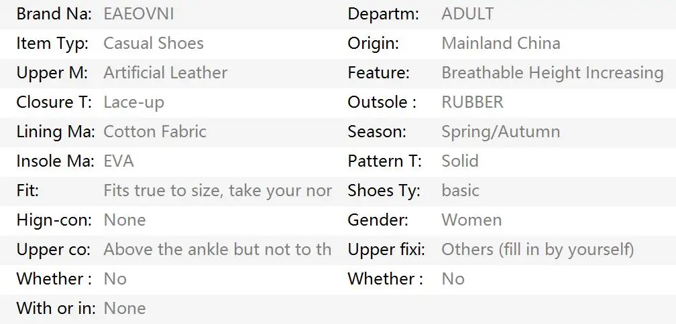Select the Casual Shoes item type value

coord(154,44)
